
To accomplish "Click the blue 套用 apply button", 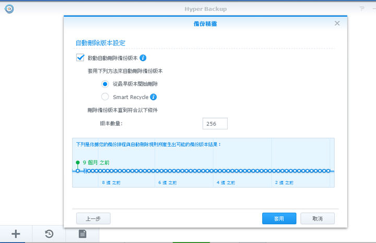I will [279, 218].
